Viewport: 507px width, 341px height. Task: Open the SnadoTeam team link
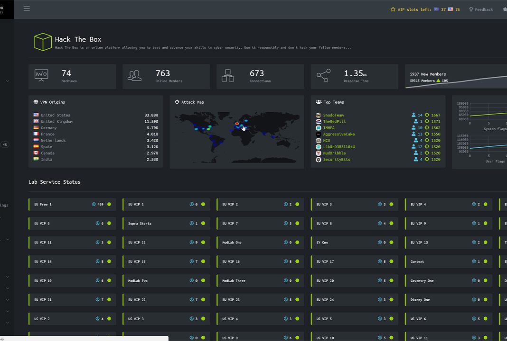point(333,115)
